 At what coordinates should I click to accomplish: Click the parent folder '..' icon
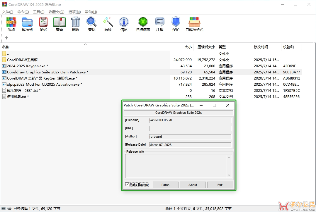pyautogui.click(x=4, y=54)
